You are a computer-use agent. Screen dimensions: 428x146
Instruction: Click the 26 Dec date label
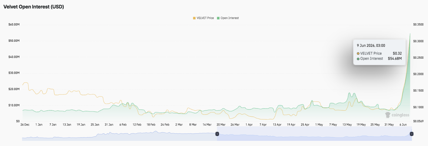[x=25, y=125]
